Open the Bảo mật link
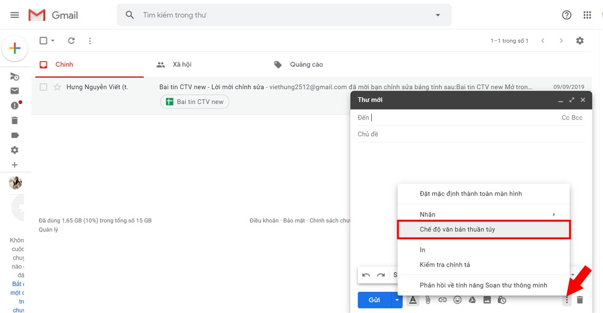Image resolution: width=603 pixels, height=313 pixels. click(294, 220)
